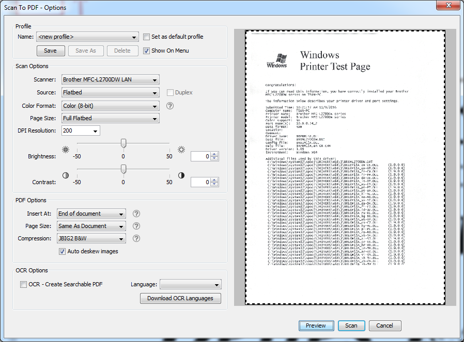Image resolution: width=464 pixels, height=342 pixels.
Task: Click the Save profile button
Action: [x=51, y=51]
